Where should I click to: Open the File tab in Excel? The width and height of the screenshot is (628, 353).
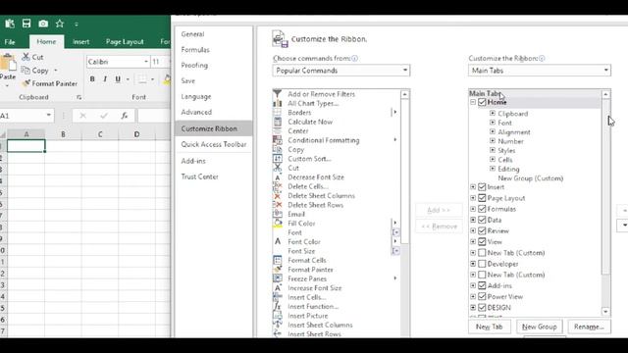10,41
